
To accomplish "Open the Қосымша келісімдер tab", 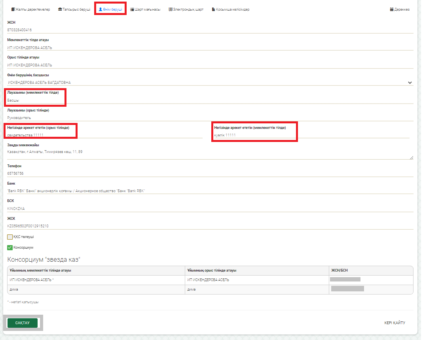I will [x=231, y=9].
